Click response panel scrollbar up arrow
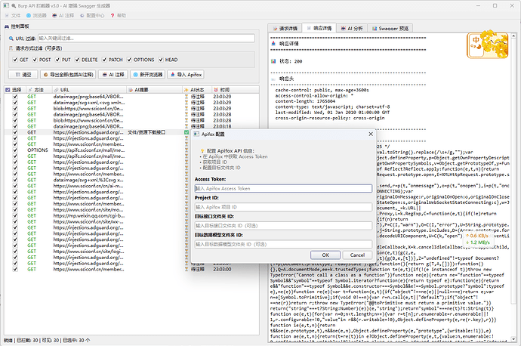Image resolution: width=521 pixels, height=346 pixels. pos(513,36)
